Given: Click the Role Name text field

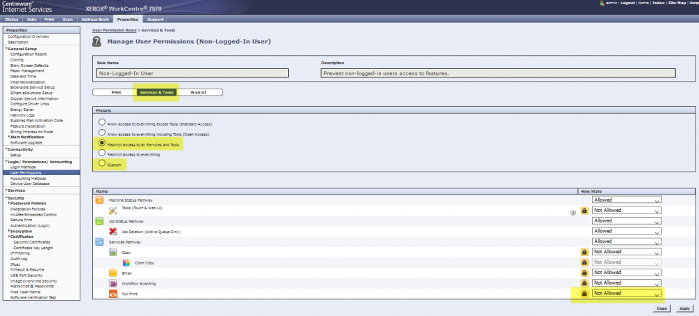Looking at the screenshot, I should pos(192,73).
